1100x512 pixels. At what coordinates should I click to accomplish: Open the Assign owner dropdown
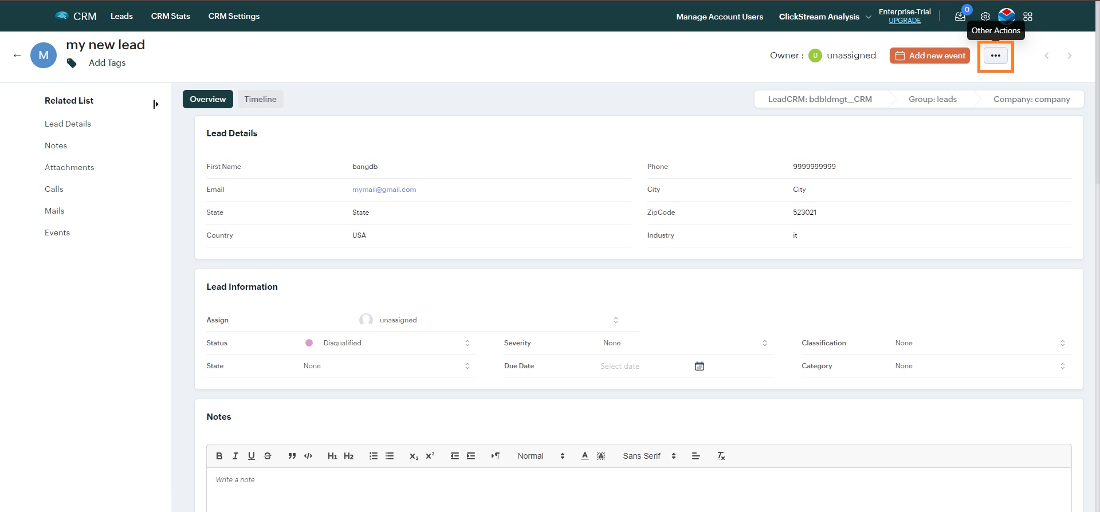(x=488, y=320)
